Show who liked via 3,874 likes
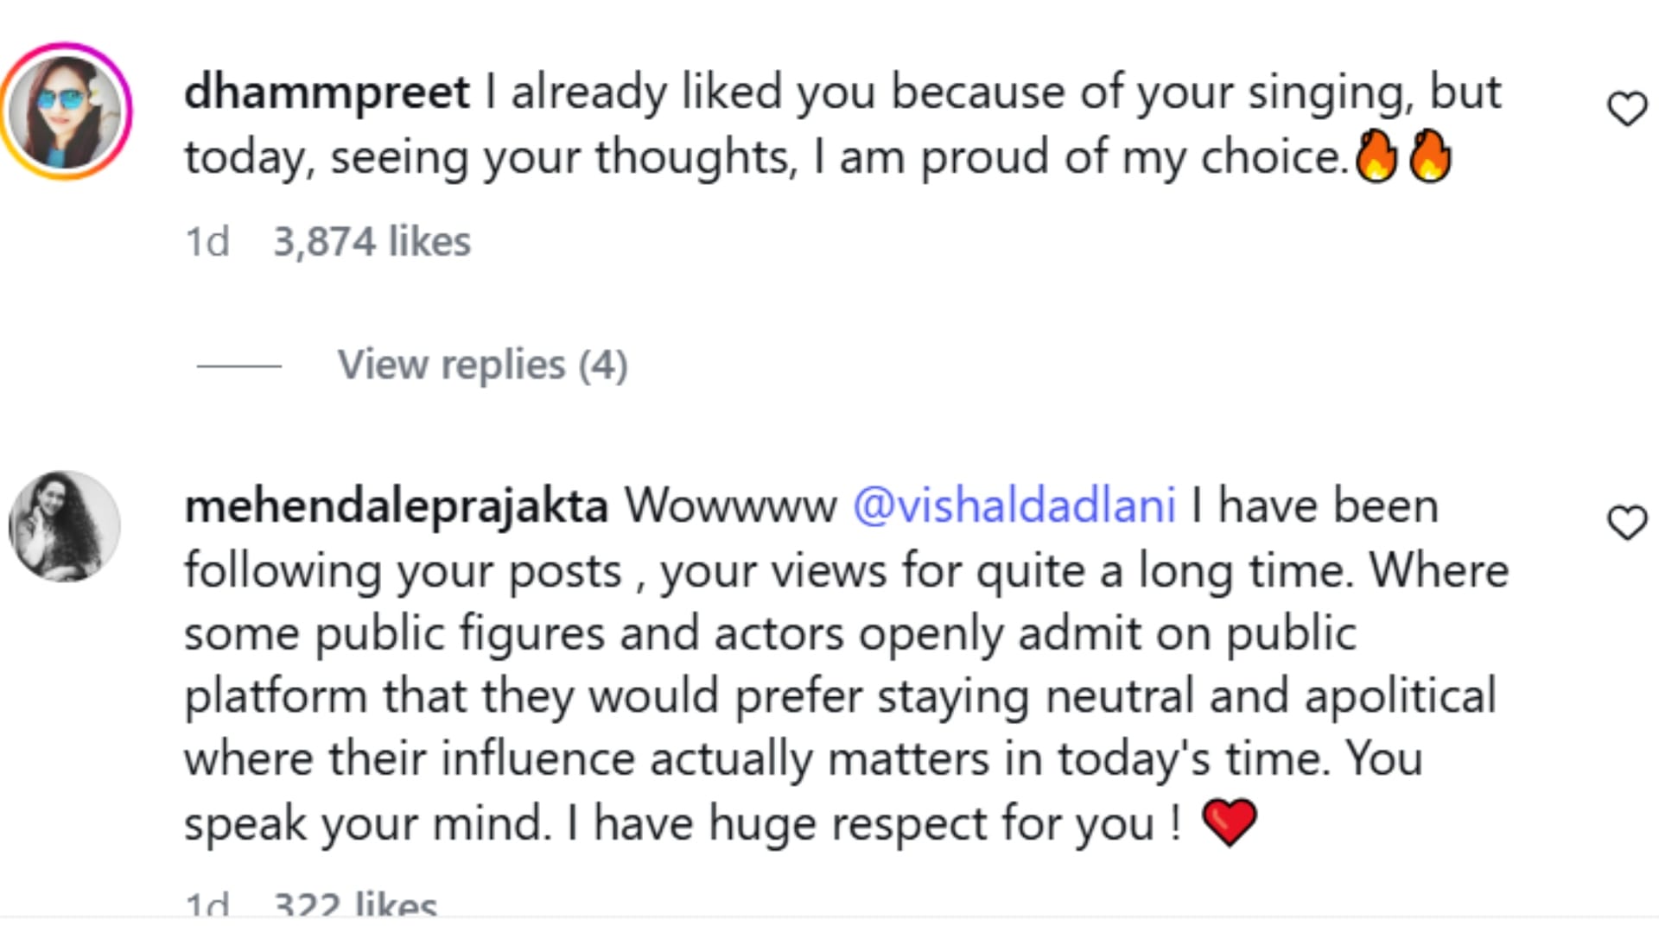The image size is (1659, 933). 372,241
